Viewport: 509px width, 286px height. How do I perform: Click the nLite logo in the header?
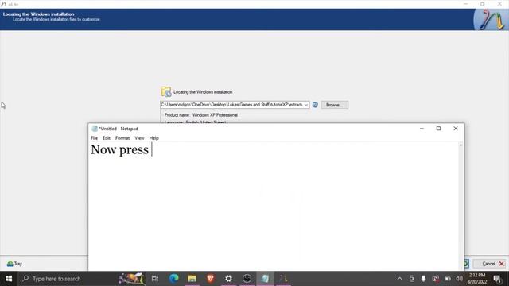[492, 20]
